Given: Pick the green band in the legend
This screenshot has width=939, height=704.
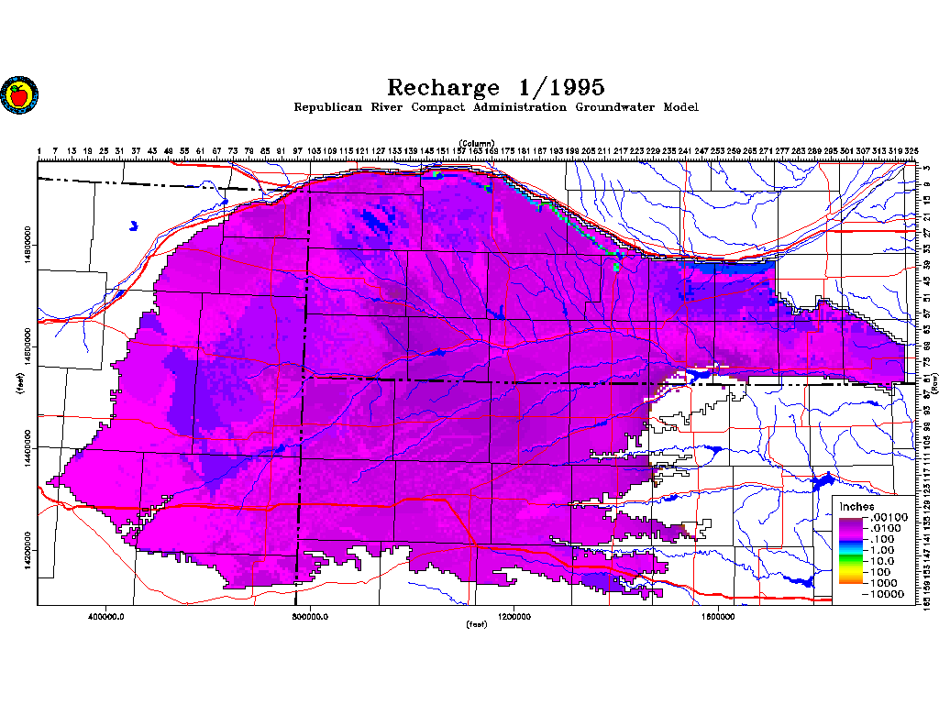Looking at the screenshot, I should [x=852, y=558].
